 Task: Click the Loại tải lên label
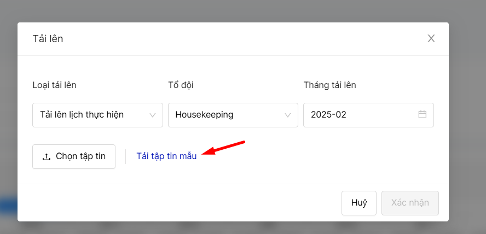coord(54,85)
